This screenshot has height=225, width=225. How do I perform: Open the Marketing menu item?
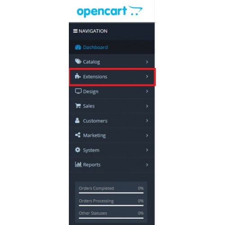pos(112,135)
